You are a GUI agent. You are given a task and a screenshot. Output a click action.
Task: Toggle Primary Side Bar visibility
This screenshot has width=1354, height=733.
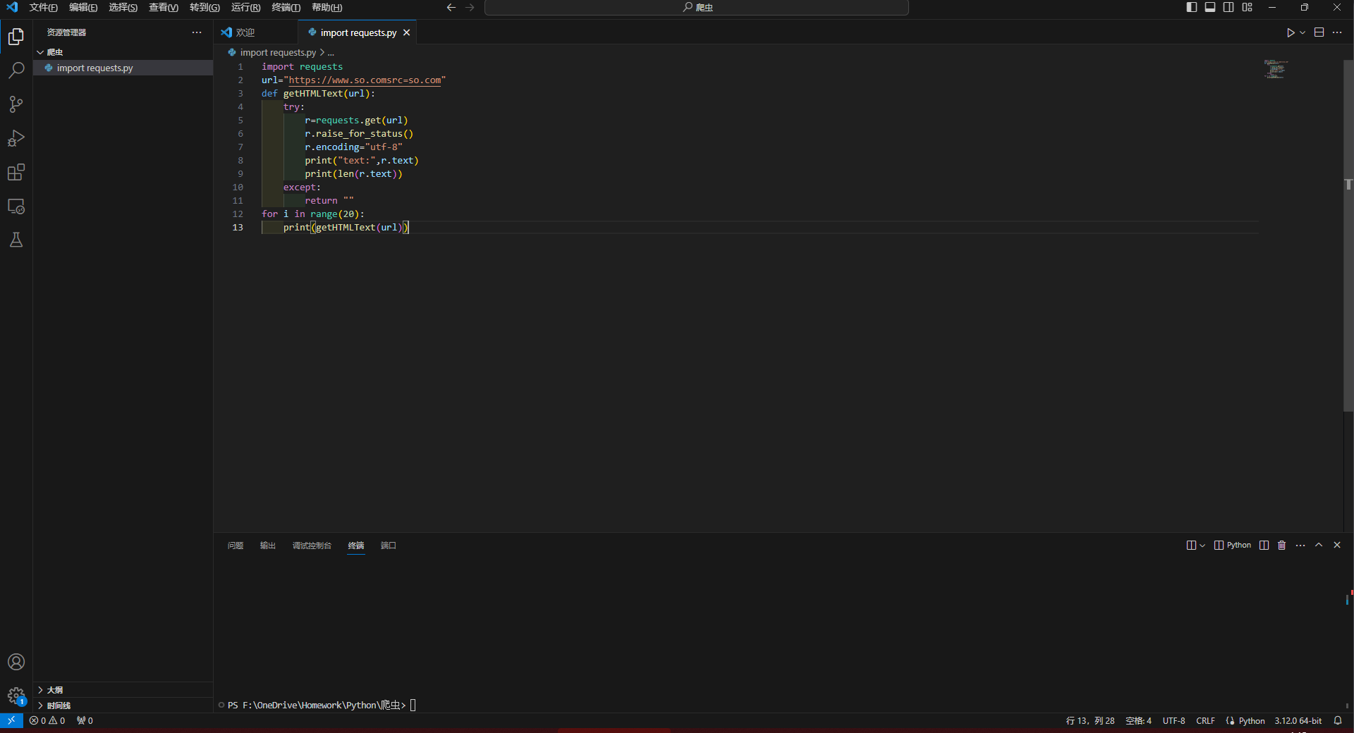coord(1192,7)
